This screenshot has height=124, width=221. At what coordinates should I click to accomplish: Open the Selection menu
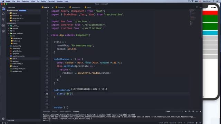26,1
